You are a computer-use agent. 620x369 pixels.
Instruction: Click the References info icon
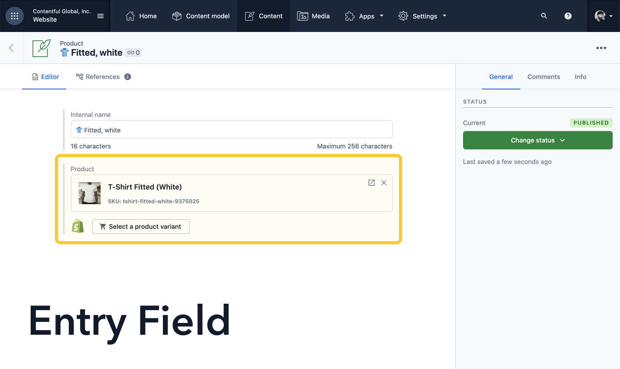click(128, 77)
